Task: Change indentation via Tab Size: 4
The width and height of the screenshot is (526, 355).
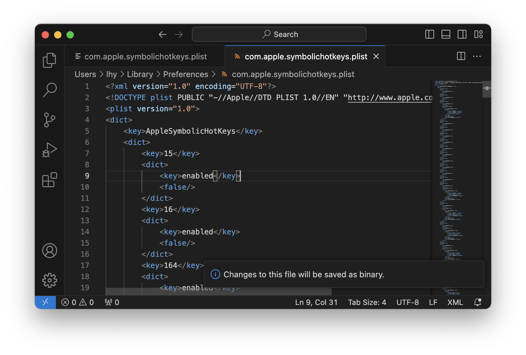Action: click(367, 302)
